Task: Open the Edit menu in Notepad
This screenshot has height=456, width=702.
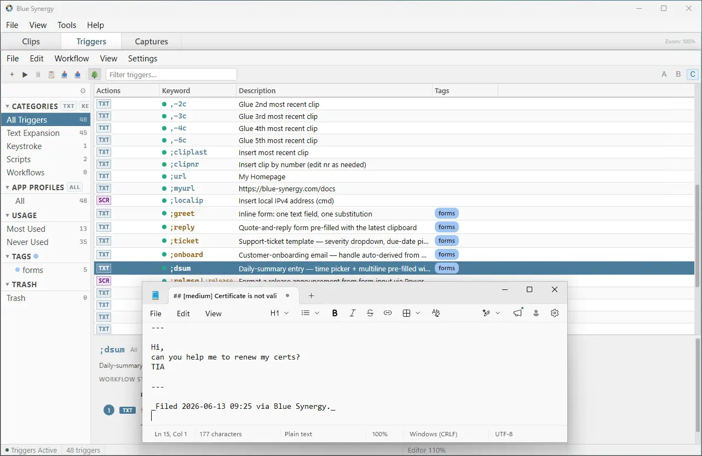Action: tap(183, 314)
